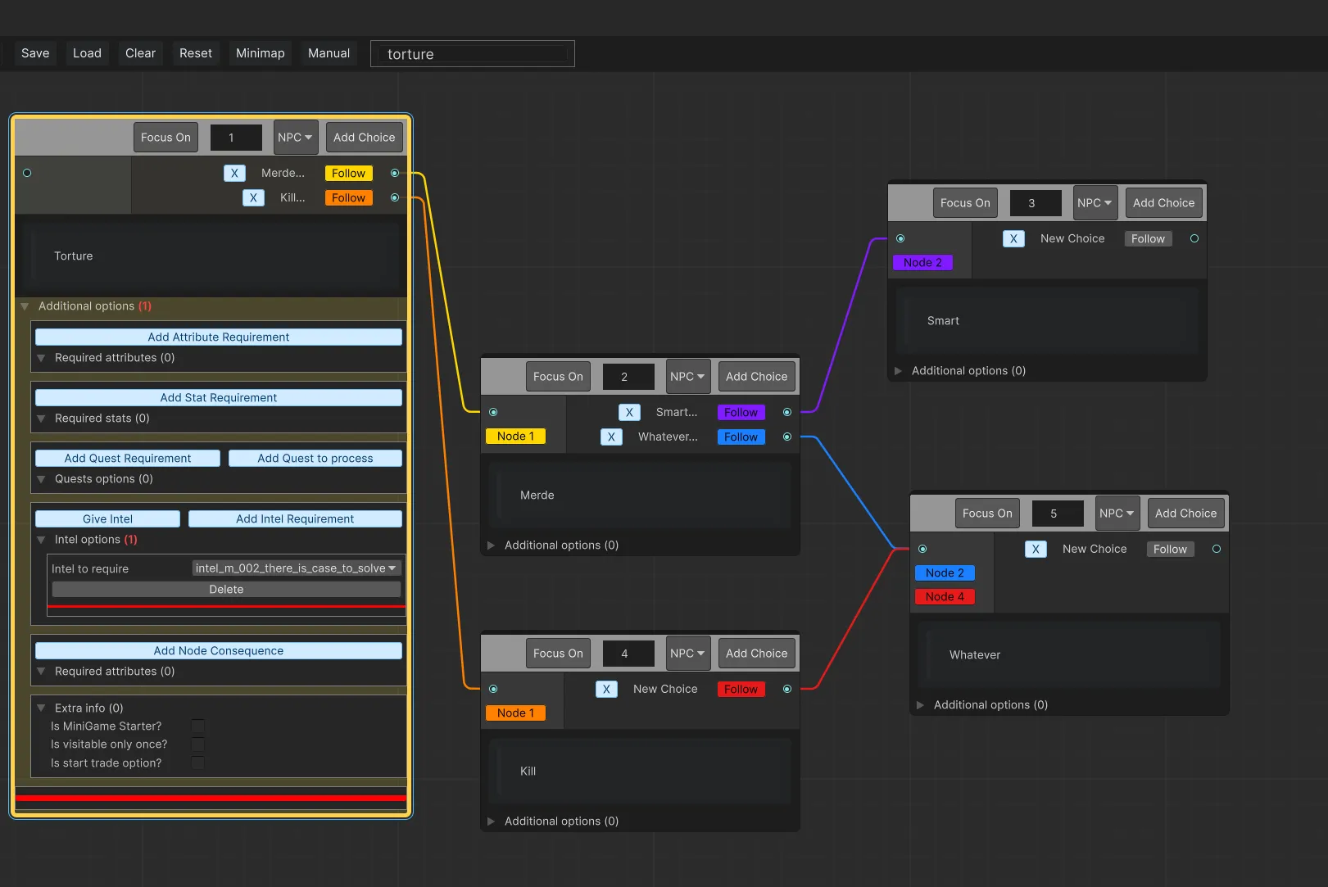Click the X icon beside the Kill choice

click(253, 197)
